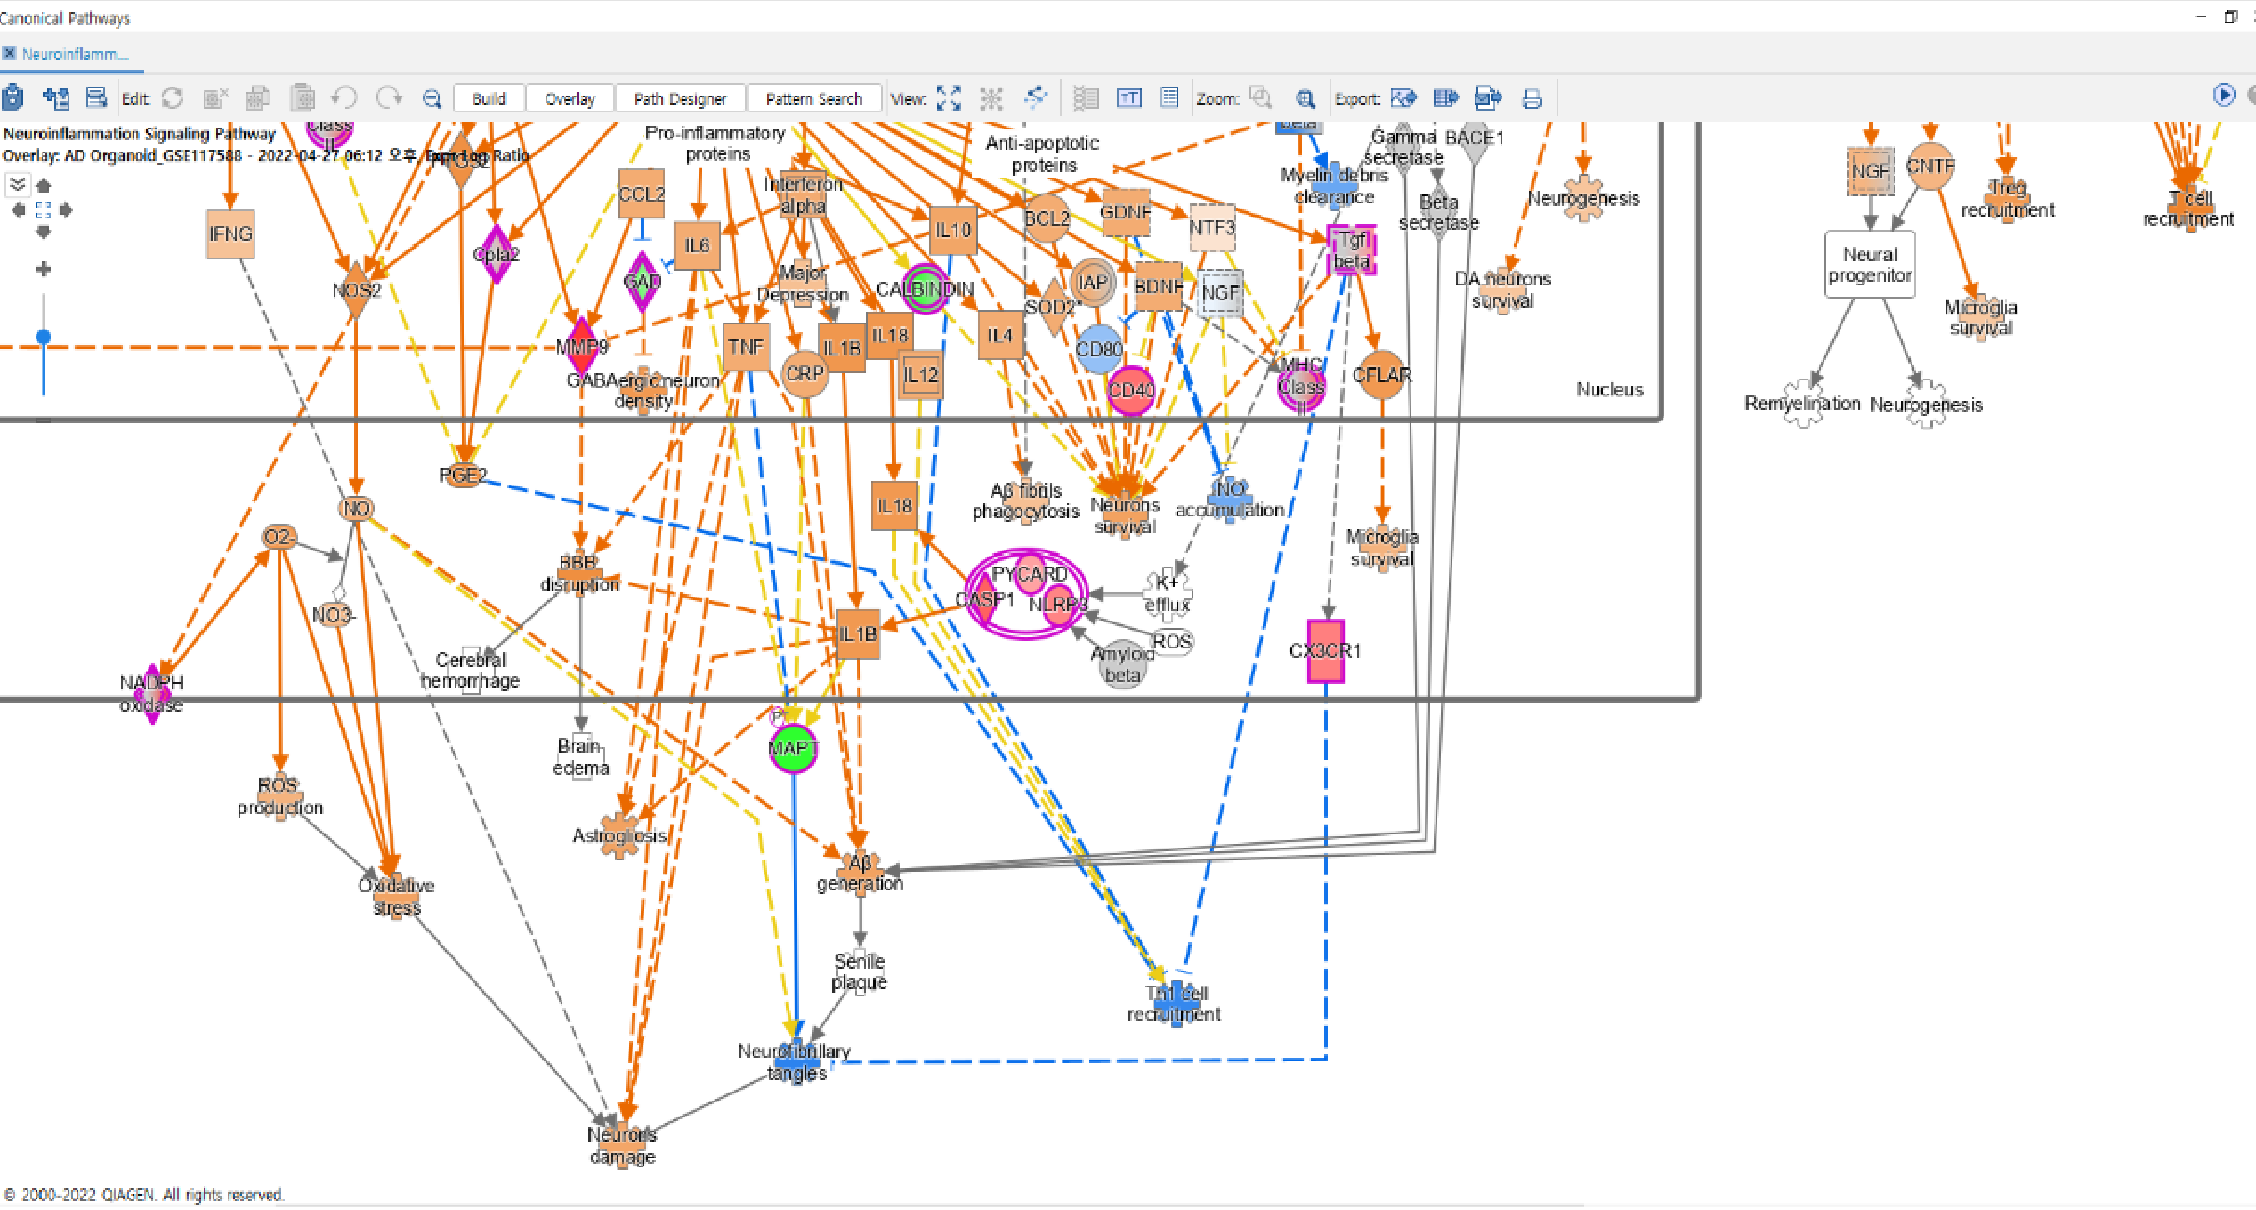Select the PGE2 node
The image size is (2256, 1210).
click(x=463, y=476)
